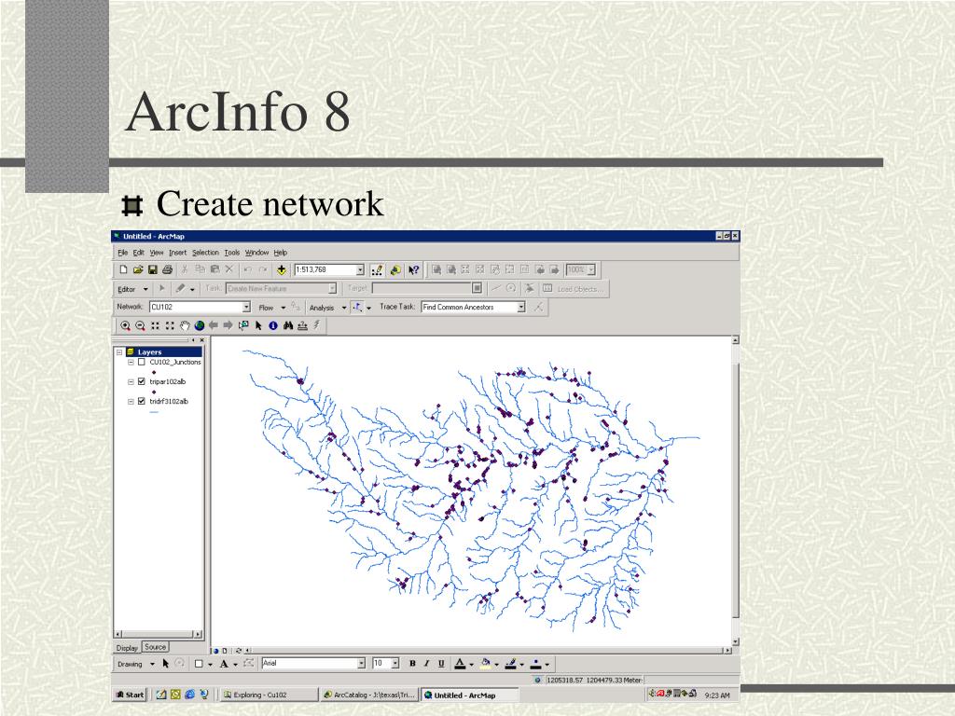Open the Trace Task dropdown

(x=520, y=307)
